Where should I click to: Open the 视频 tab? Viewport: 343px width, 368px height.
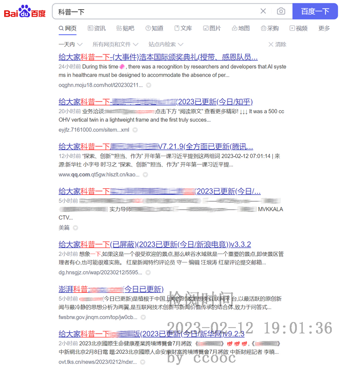pos(298,28)
